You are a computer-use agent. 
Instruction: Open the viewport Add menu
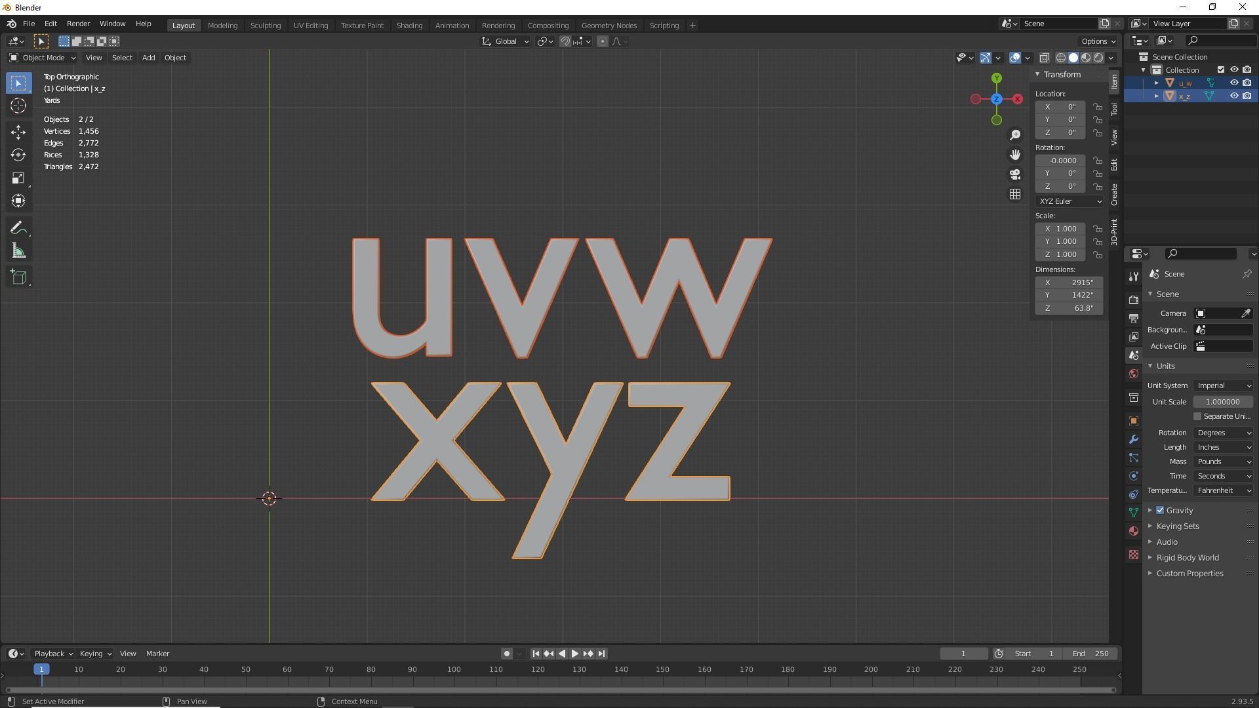(148, 58)
